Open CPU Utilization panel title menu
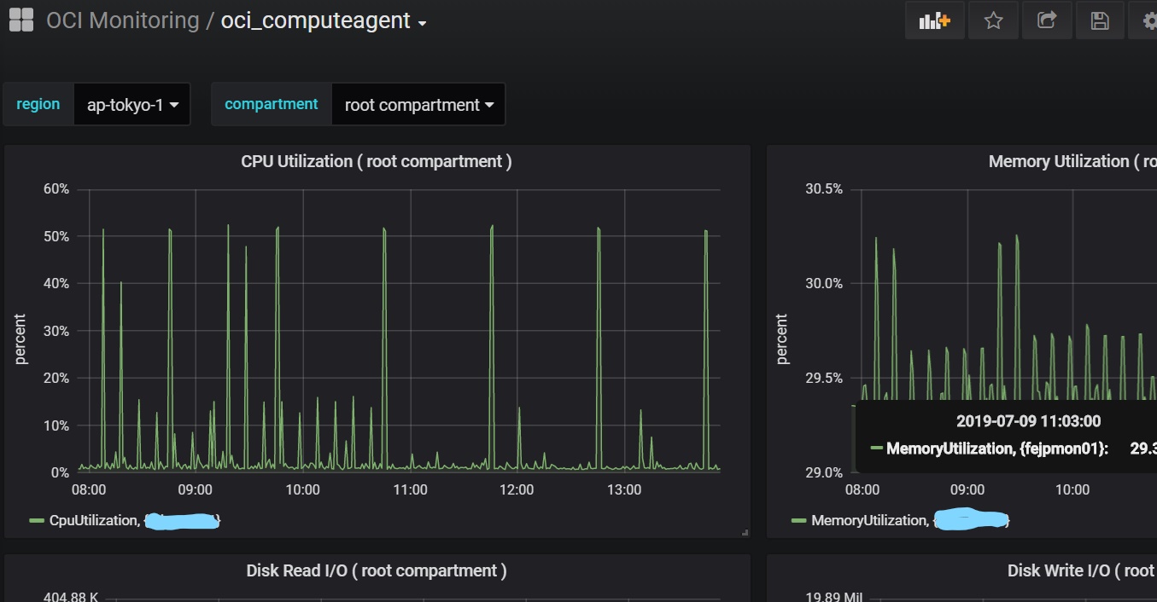 point(377,161)
